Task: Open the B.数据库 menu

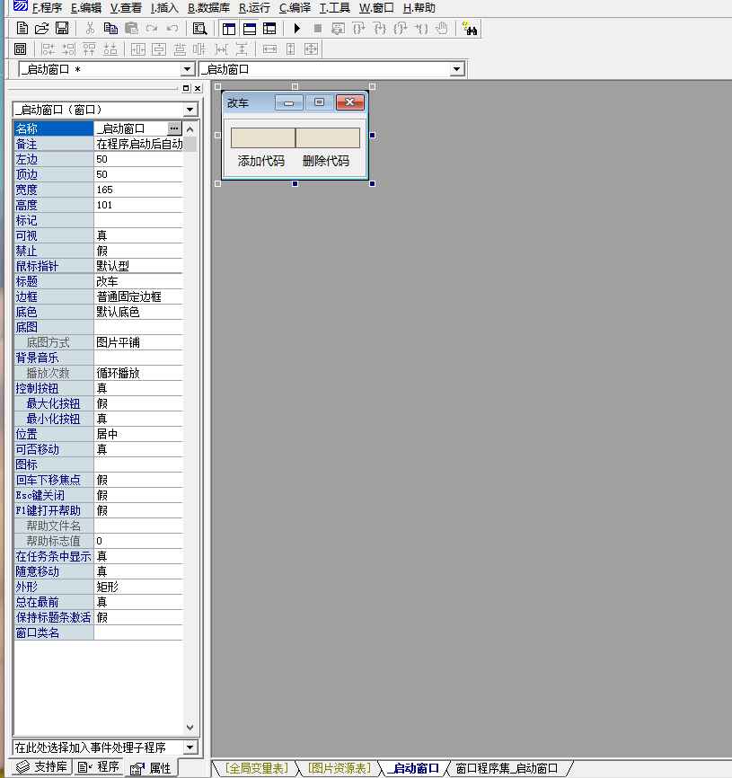Action: point(208,8)
